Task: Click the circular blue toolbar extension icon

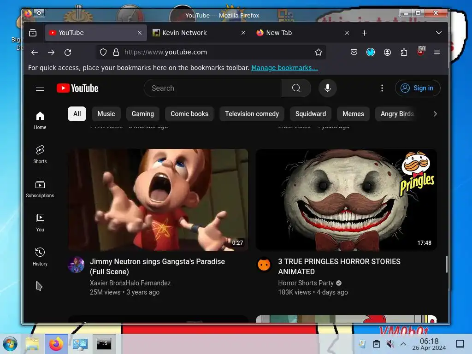Action: pos(371,53)
